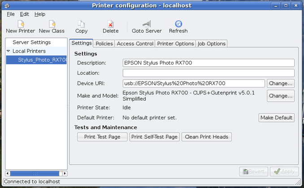Click Make Default button
The width and height of the screenshot is (304, 188).
[276, 118]
